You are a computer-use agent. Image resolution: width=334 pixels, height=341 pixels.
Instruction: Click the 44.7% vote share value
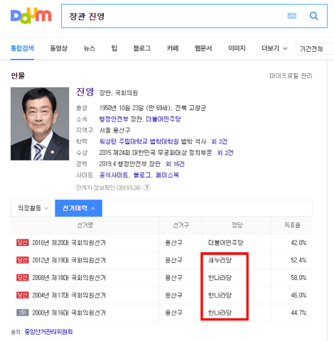(x=298, y=313)
